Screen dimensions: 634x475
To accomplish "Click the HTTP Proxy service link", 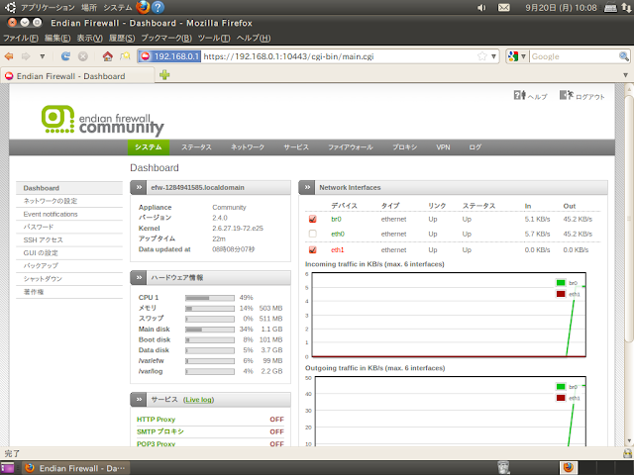I will tap(157, 420).
